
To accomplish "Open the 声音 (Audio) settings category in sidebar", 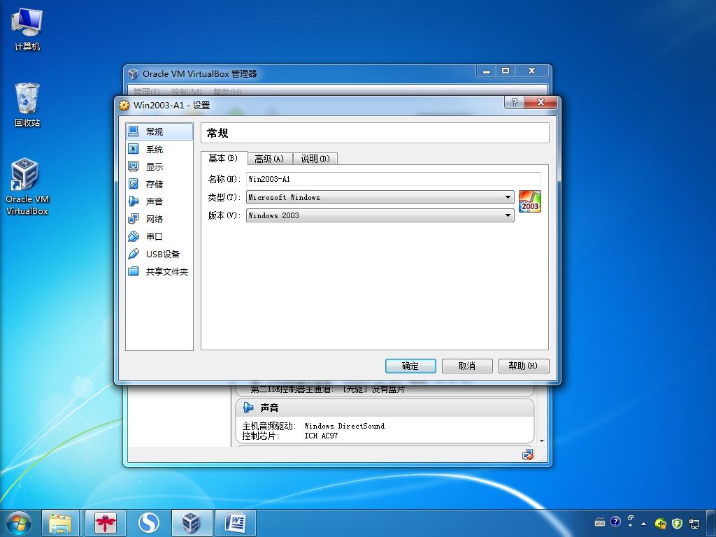I will tap(159, 201).
